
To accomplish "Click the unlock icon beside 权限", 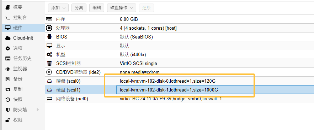I will tap(7, 120).
